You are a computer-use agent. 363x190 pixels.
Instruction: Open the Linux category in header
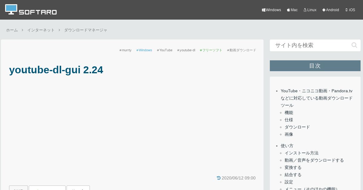(x=310, y=10)
